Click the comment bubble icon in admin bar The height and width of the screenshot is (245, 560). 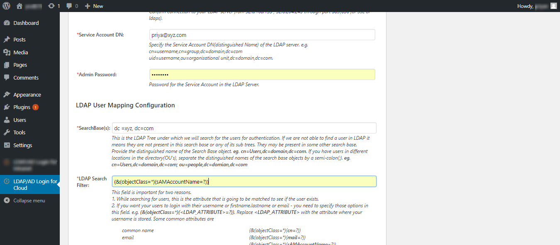tap(69, 6)
